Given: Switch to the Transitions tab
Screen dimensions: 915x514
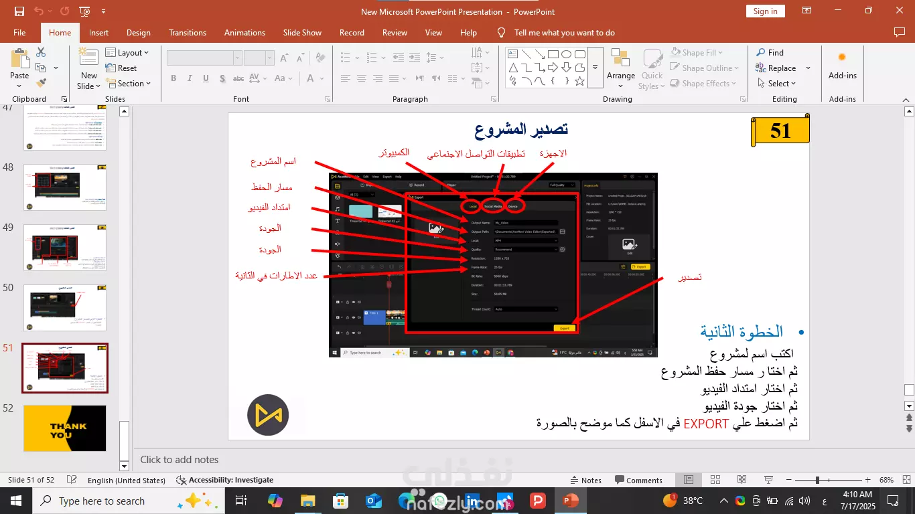Looking at the screenshot, I should 188,33.
